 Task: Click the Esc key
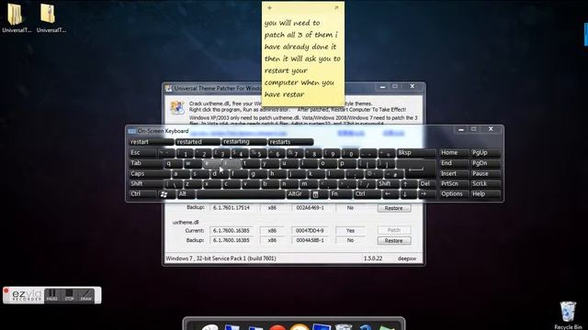tap(142, 153)
